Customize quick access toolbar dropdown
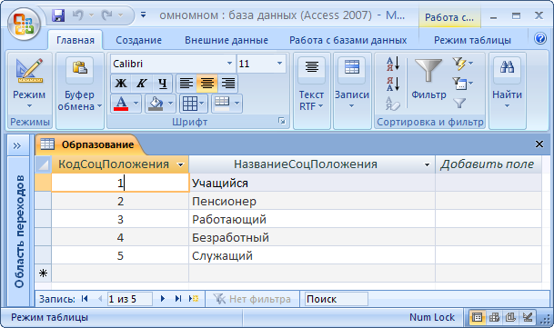The image size is (554, 328). [143, 15]
